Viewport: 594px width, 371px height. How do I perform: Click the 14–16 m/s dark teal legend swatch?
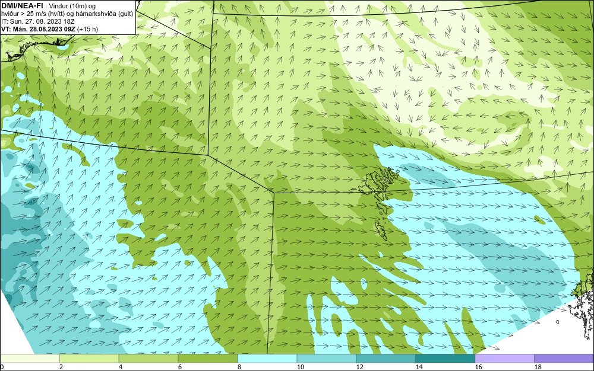point(445,359)
